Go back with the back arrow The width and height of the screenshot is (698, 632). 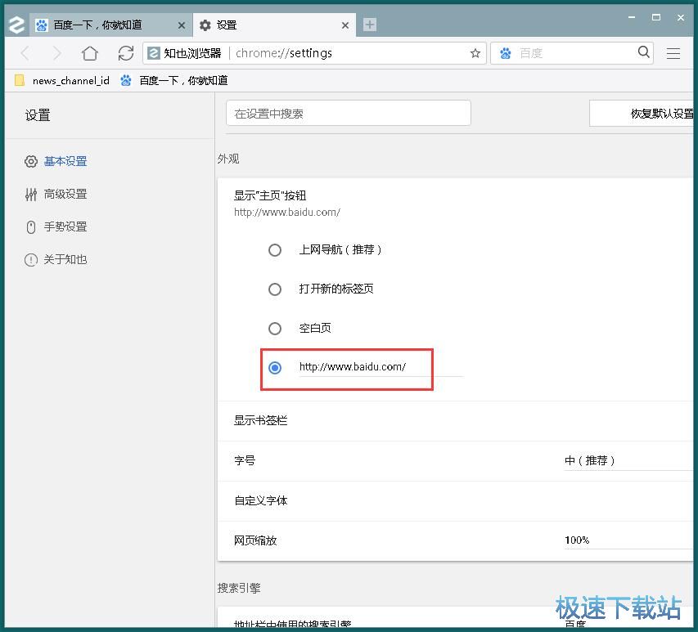click(25, 53)
